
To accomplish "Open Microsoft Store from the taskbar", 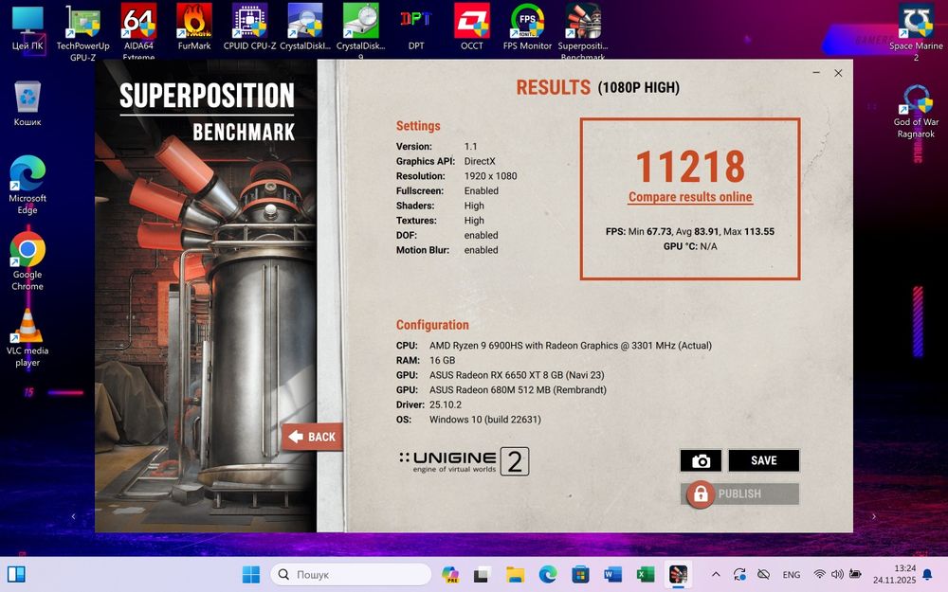I will tap(580, 575).
